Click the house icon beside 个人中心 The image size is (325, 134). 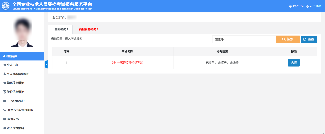[x=5, y=65]
